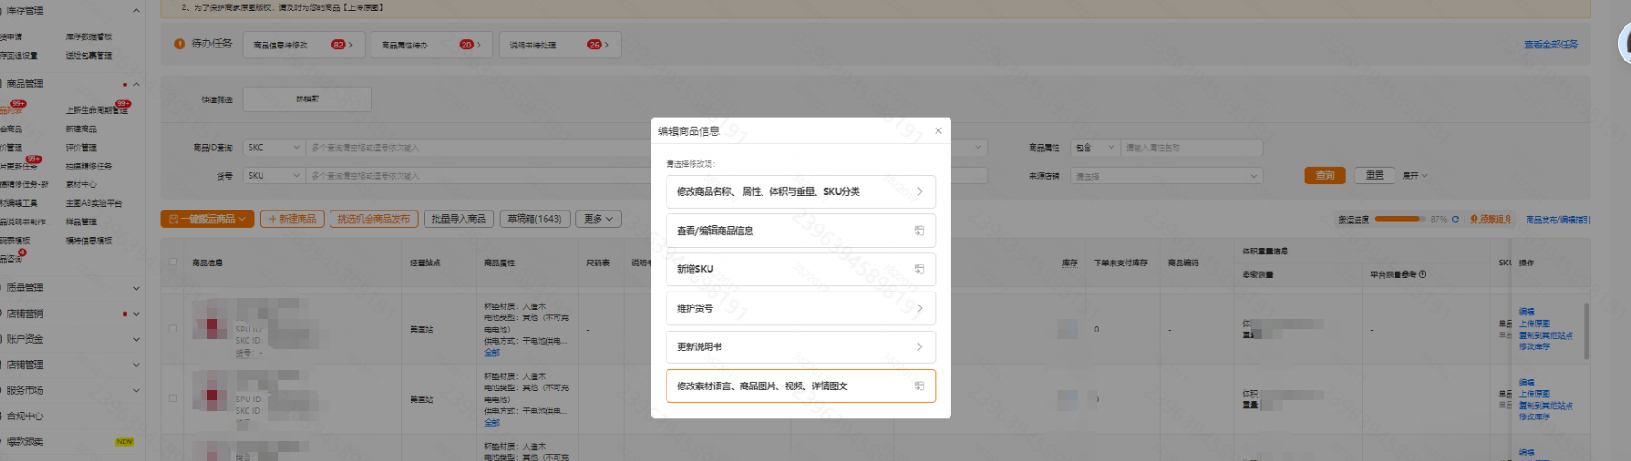This screenshot has width=1631, height=461.
Task: Click chevron arrow on 更新说明书 row
Action: point(919,347)
